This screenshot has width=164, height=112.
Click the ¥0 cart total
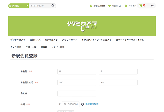(x=152, y=6)
